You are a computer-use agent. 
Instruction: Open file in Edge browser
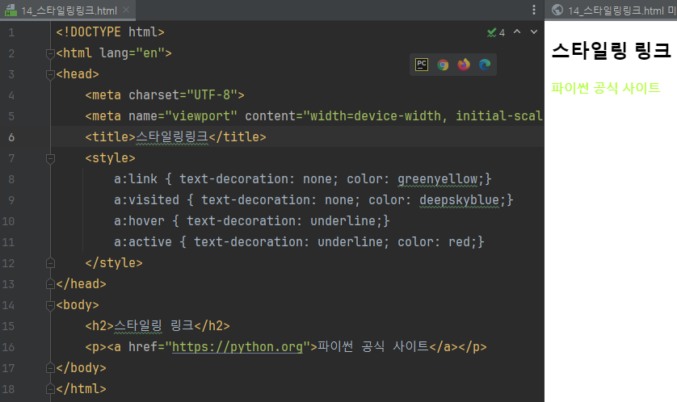[x=485, y=65]
